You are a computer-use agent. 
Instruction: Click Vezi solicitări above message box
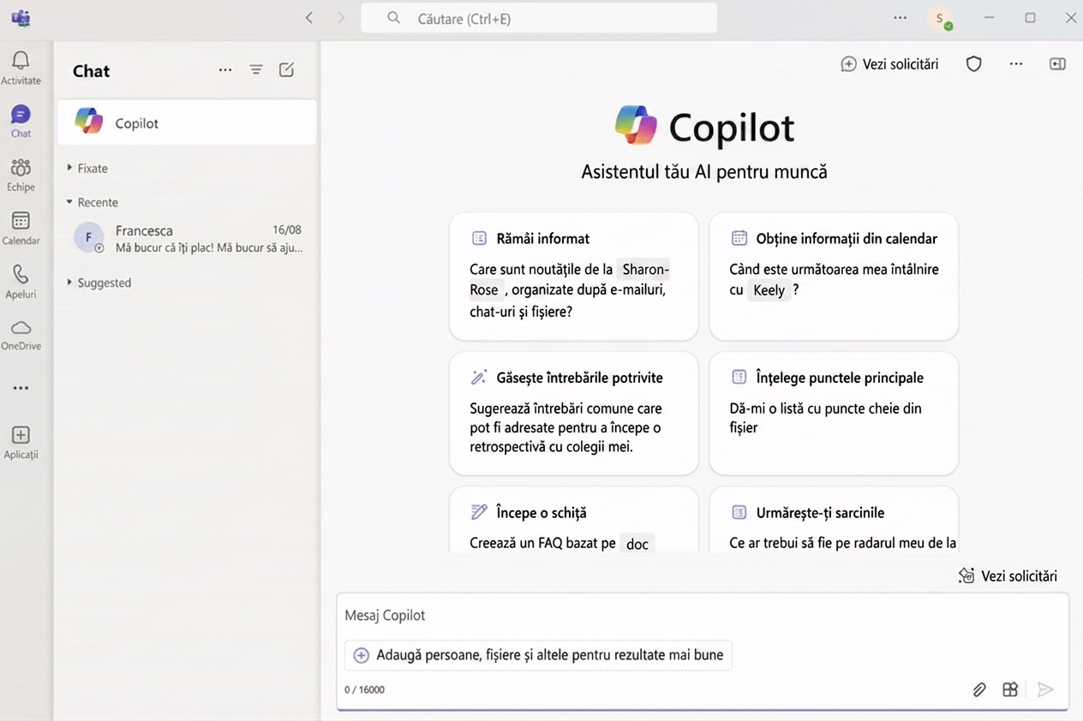pyautogui.click(x=1008, y=576)
